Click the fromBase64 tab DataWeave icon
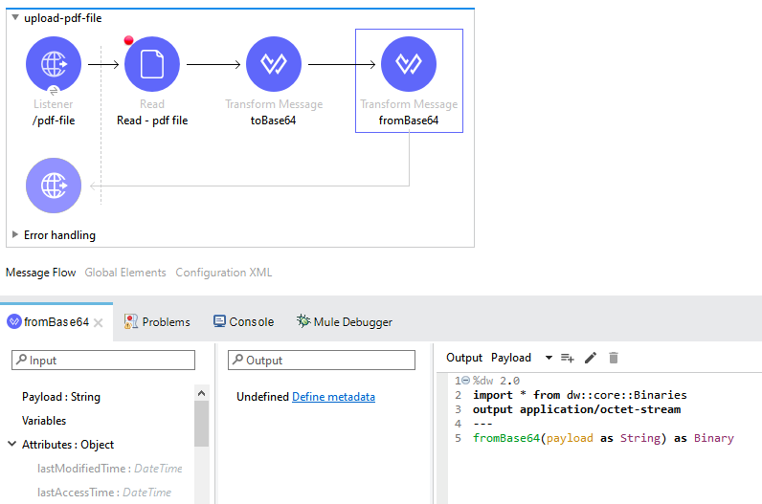 tap(14, 321)
